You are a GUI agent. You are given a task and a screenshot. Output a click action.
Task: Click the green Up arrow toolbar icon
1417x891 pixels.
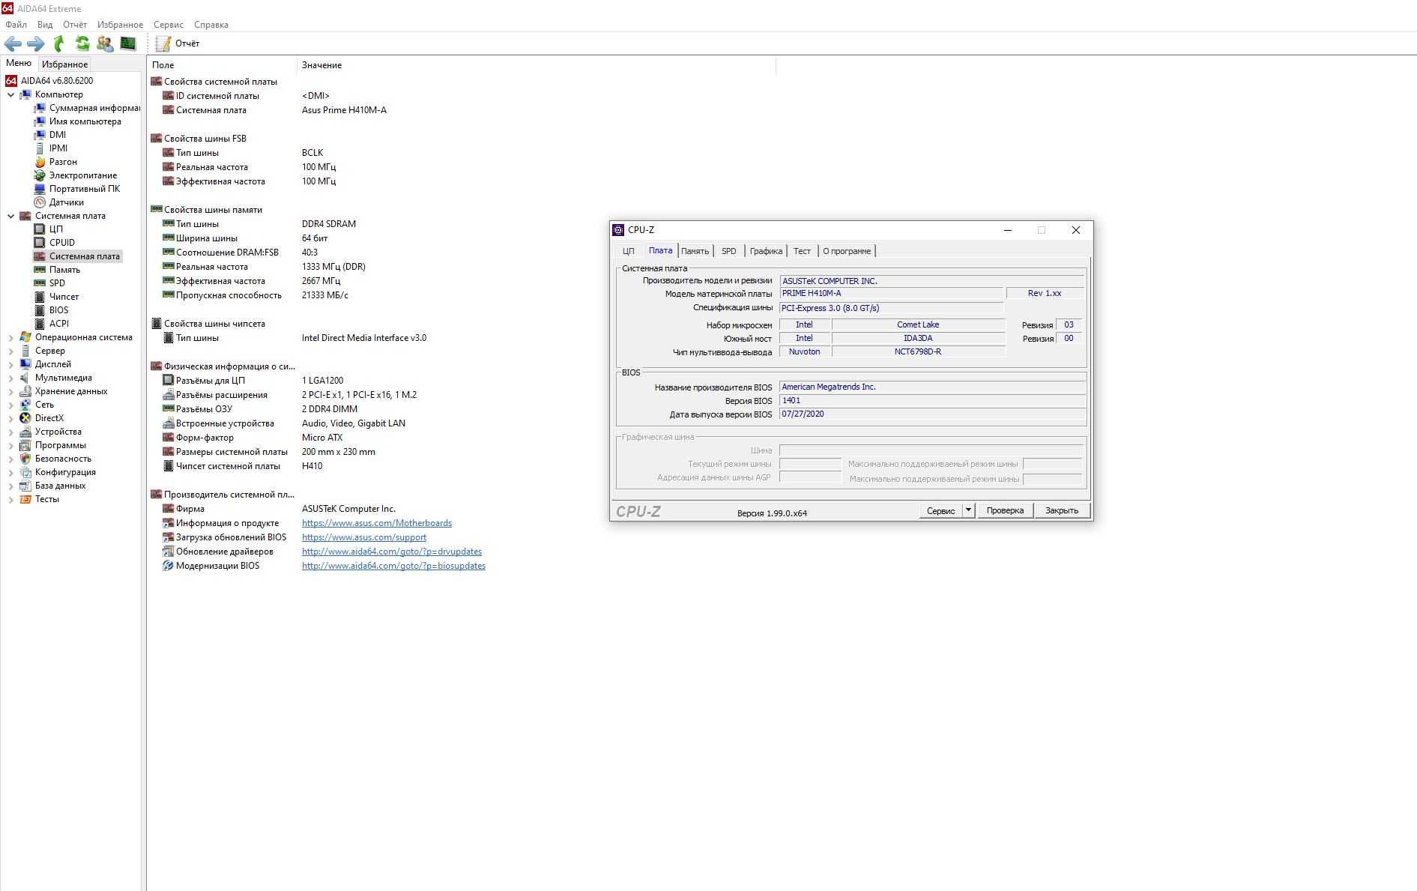(59, 43)
